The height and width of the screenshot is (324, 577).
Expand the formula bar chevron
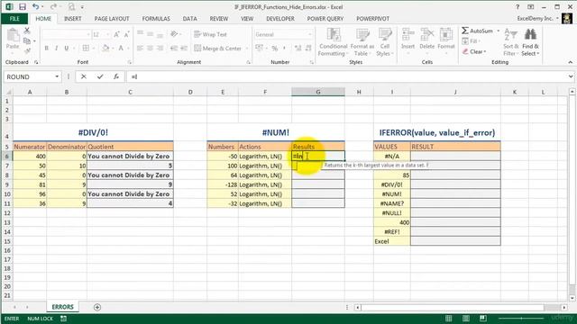click(x=571, y=76)
